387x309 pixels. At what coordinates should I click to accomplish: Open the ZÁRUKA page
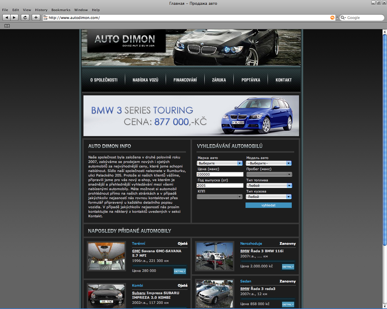pyautogui.click(x=219, y=80)
